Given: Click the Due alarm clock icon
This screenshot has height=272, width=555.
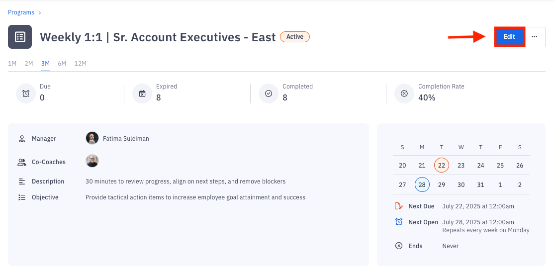Looking at the screenshot, I should pyautogui.click(x=26, y=93).
